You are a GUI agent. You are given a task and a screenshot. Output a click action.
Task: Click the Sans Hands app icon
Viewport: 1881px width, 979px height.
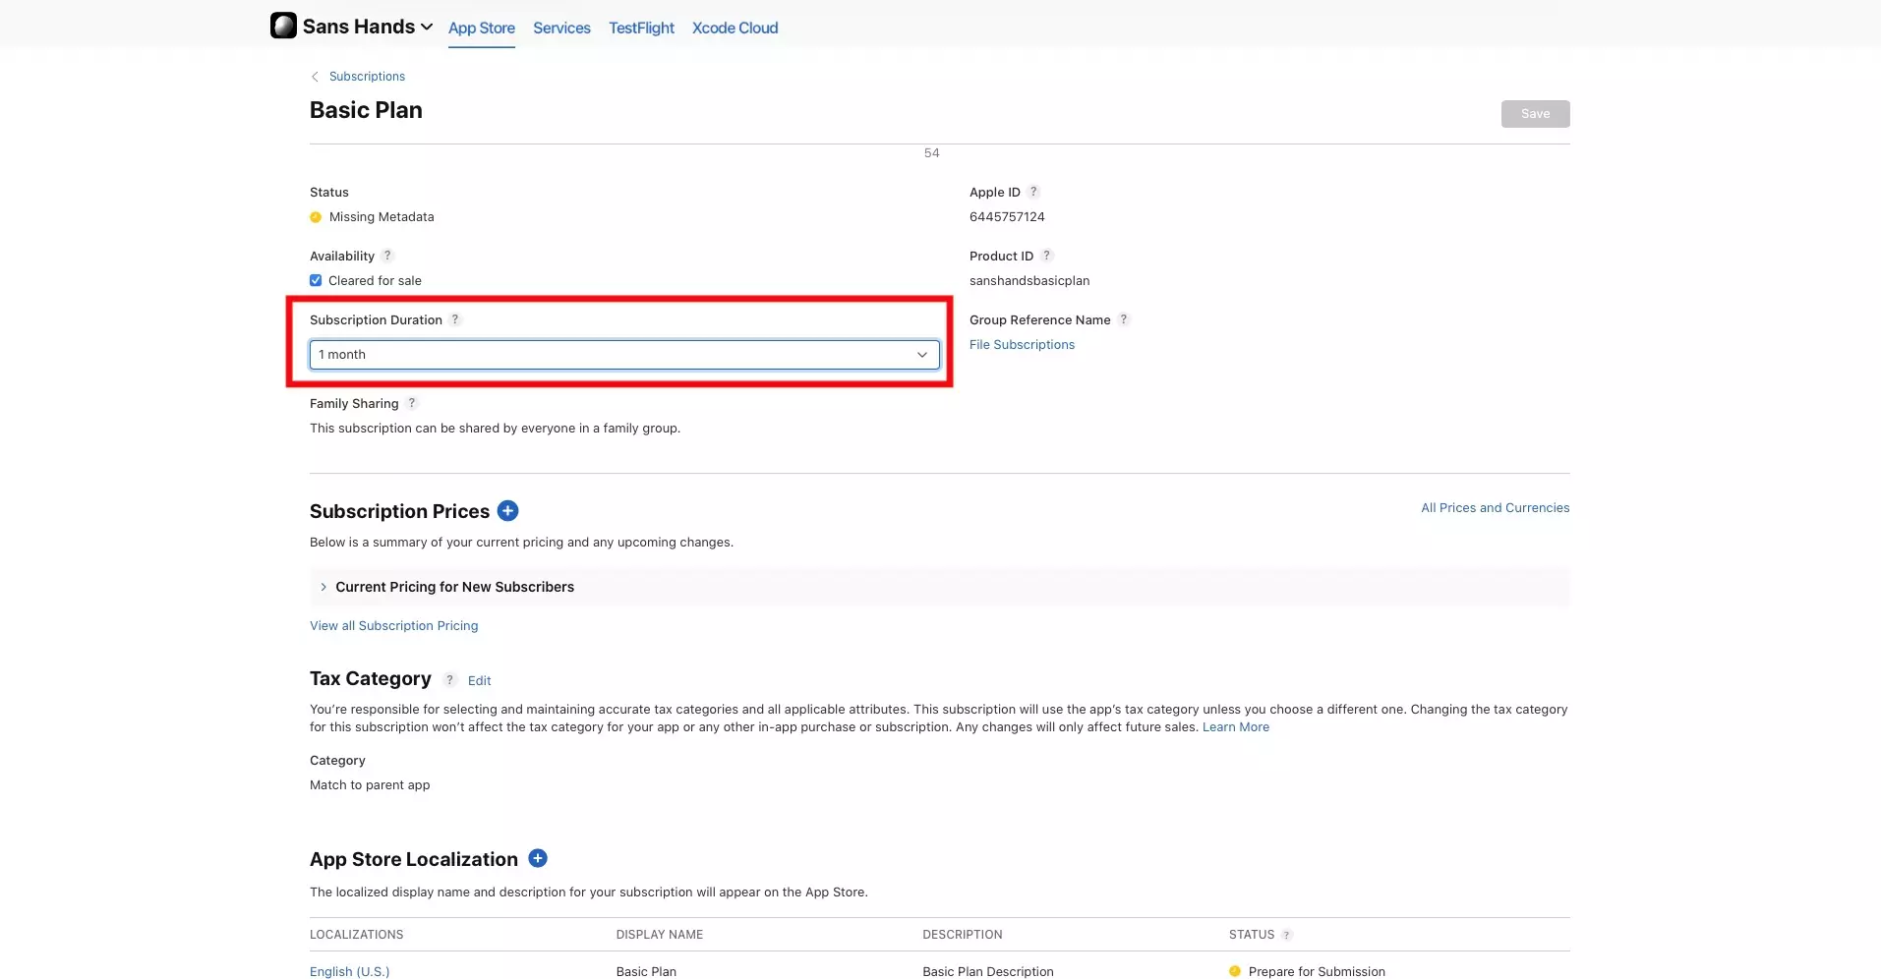point(283,26)
